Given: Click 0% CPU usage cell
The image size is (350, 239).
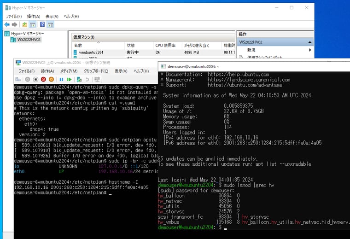Looking at the screenshot, I should [157, 52].
